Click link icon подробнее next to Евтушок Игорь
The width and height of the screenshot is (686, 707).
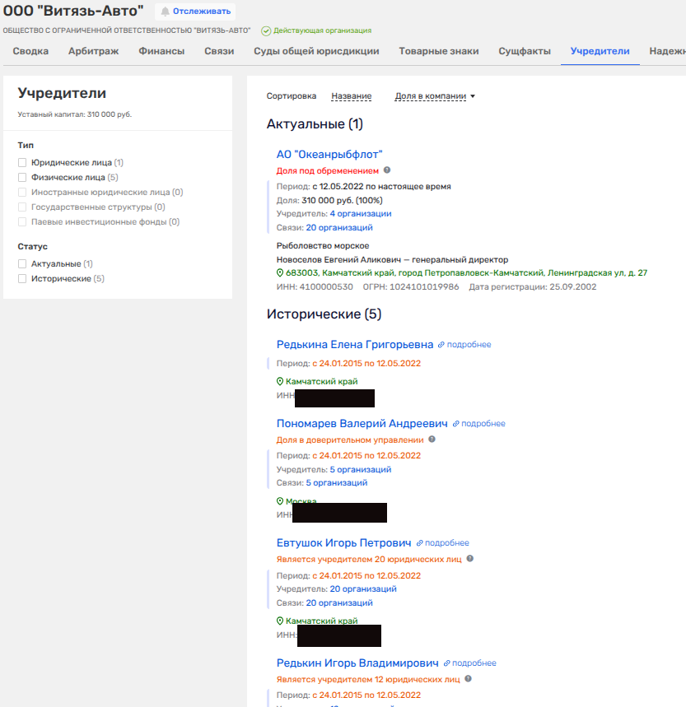[419, 543]
